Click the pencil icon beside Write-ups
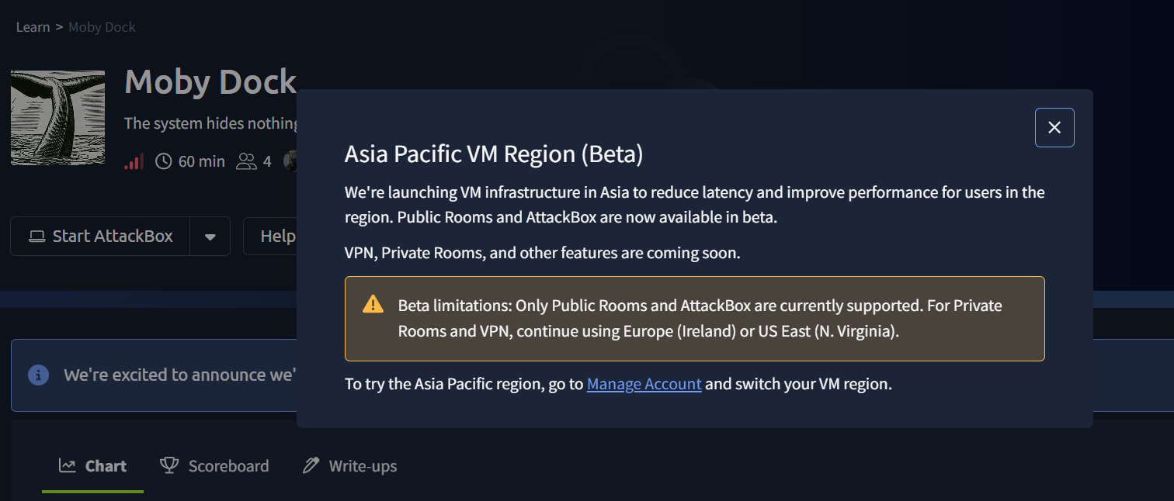1174x501 pixels. pos(311,465)
